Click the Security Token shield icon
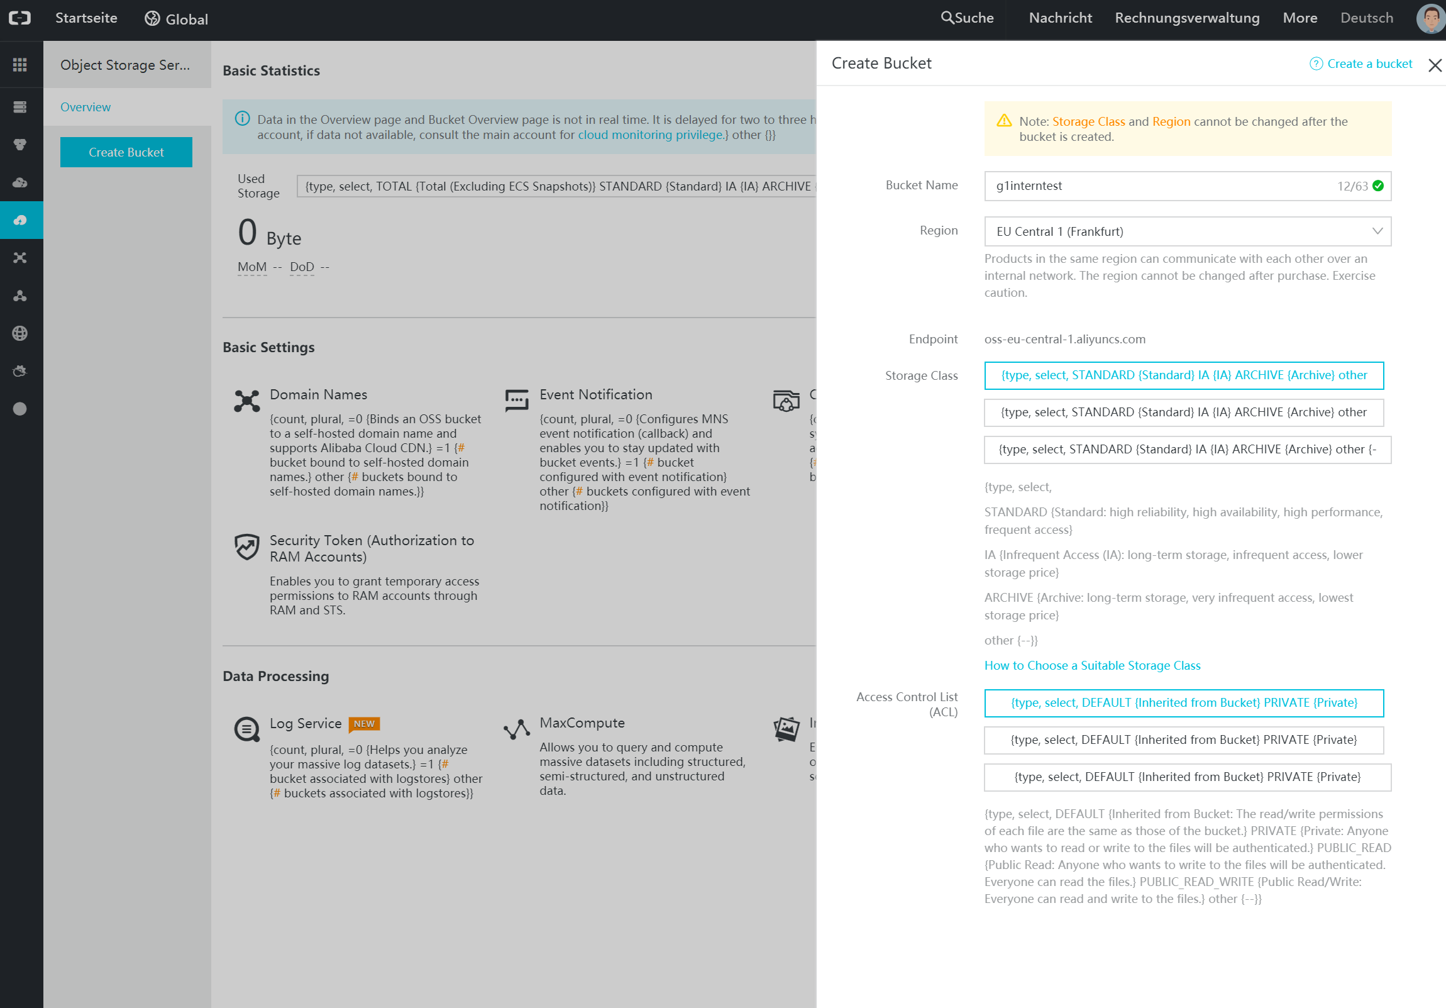The image size is (1446, 1008). [247, 546]
